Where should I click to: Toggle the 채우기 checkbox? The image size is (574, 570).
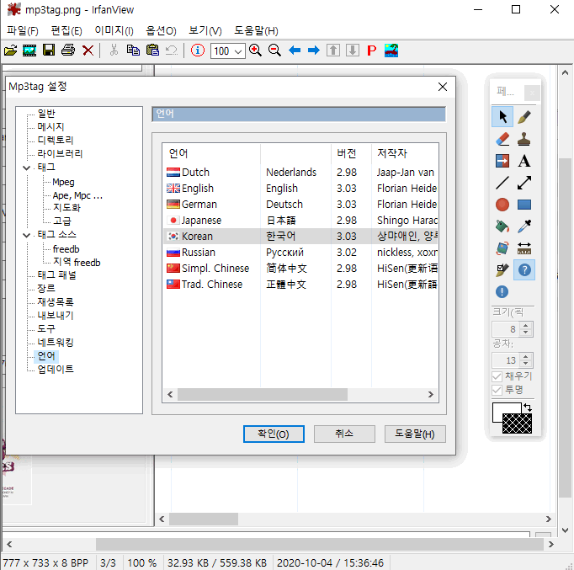point(497,376)
